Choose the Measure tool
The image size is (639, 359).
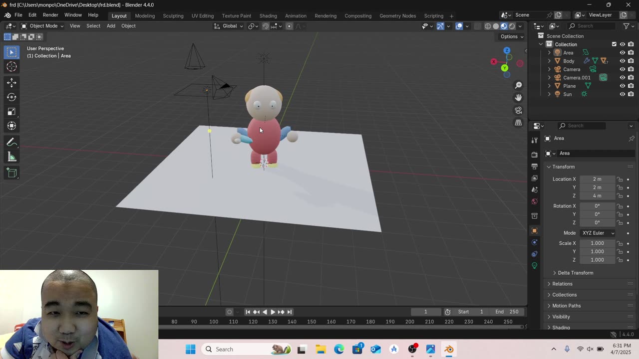click(x=11, y=158)
